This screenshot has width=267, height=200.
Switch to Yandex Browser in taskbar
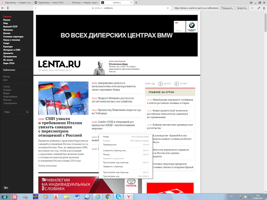point(128,197)
